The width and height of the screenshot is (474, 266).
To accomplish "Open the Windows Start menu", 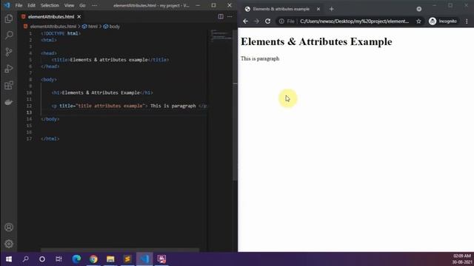I will click(x=9, y=259).
